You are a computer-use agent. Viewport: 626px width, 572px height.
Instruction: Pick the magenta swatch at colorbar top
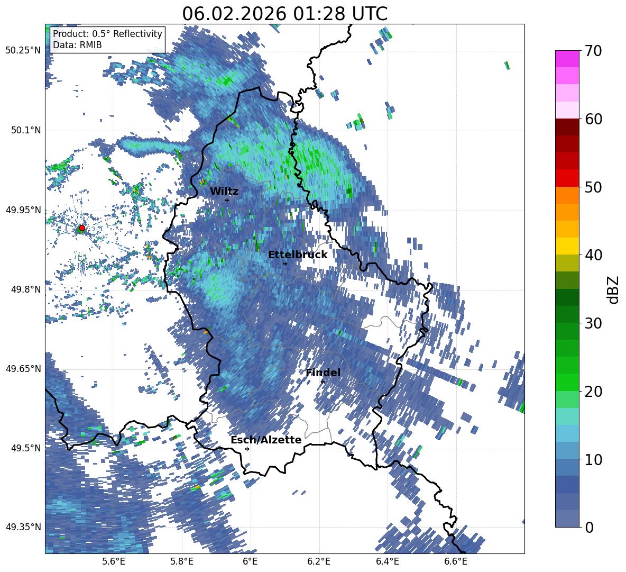(x=567, y=59)
